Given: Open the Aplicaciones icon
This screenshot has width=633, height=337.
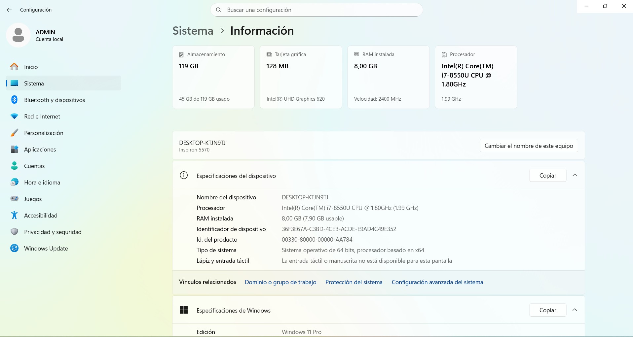Looking at the screenshot, I should click(14, 149).
